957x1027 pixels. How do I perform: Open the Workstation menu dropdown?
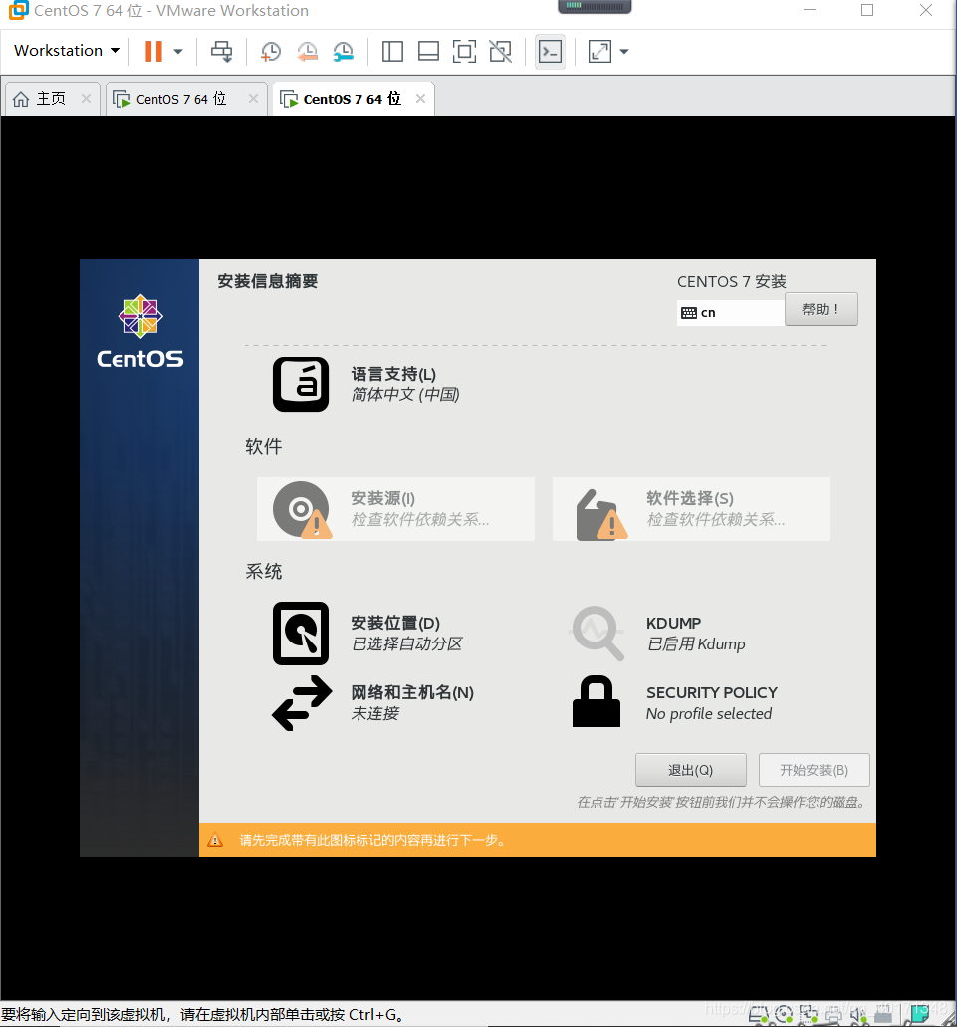(x=67, y=51)
